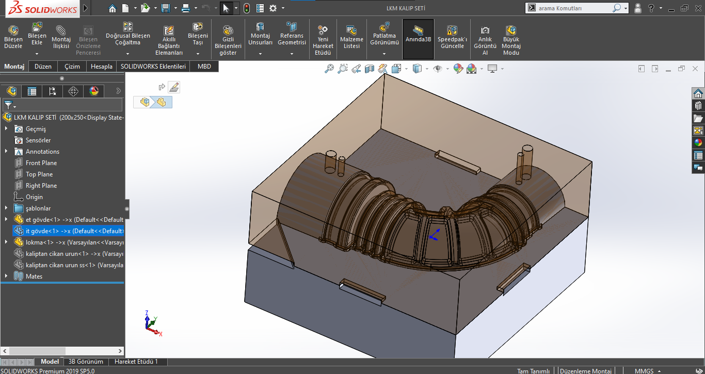Viewport: 705px width, 374px height.
Task: Select PropertyManager tab icon
Action: [x=32, y=91]
